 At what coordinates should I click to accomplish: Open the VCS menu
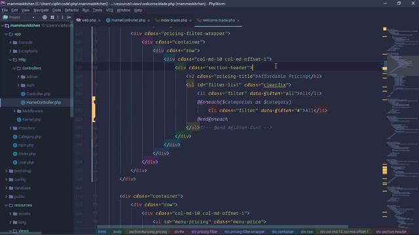click(109, 10)
